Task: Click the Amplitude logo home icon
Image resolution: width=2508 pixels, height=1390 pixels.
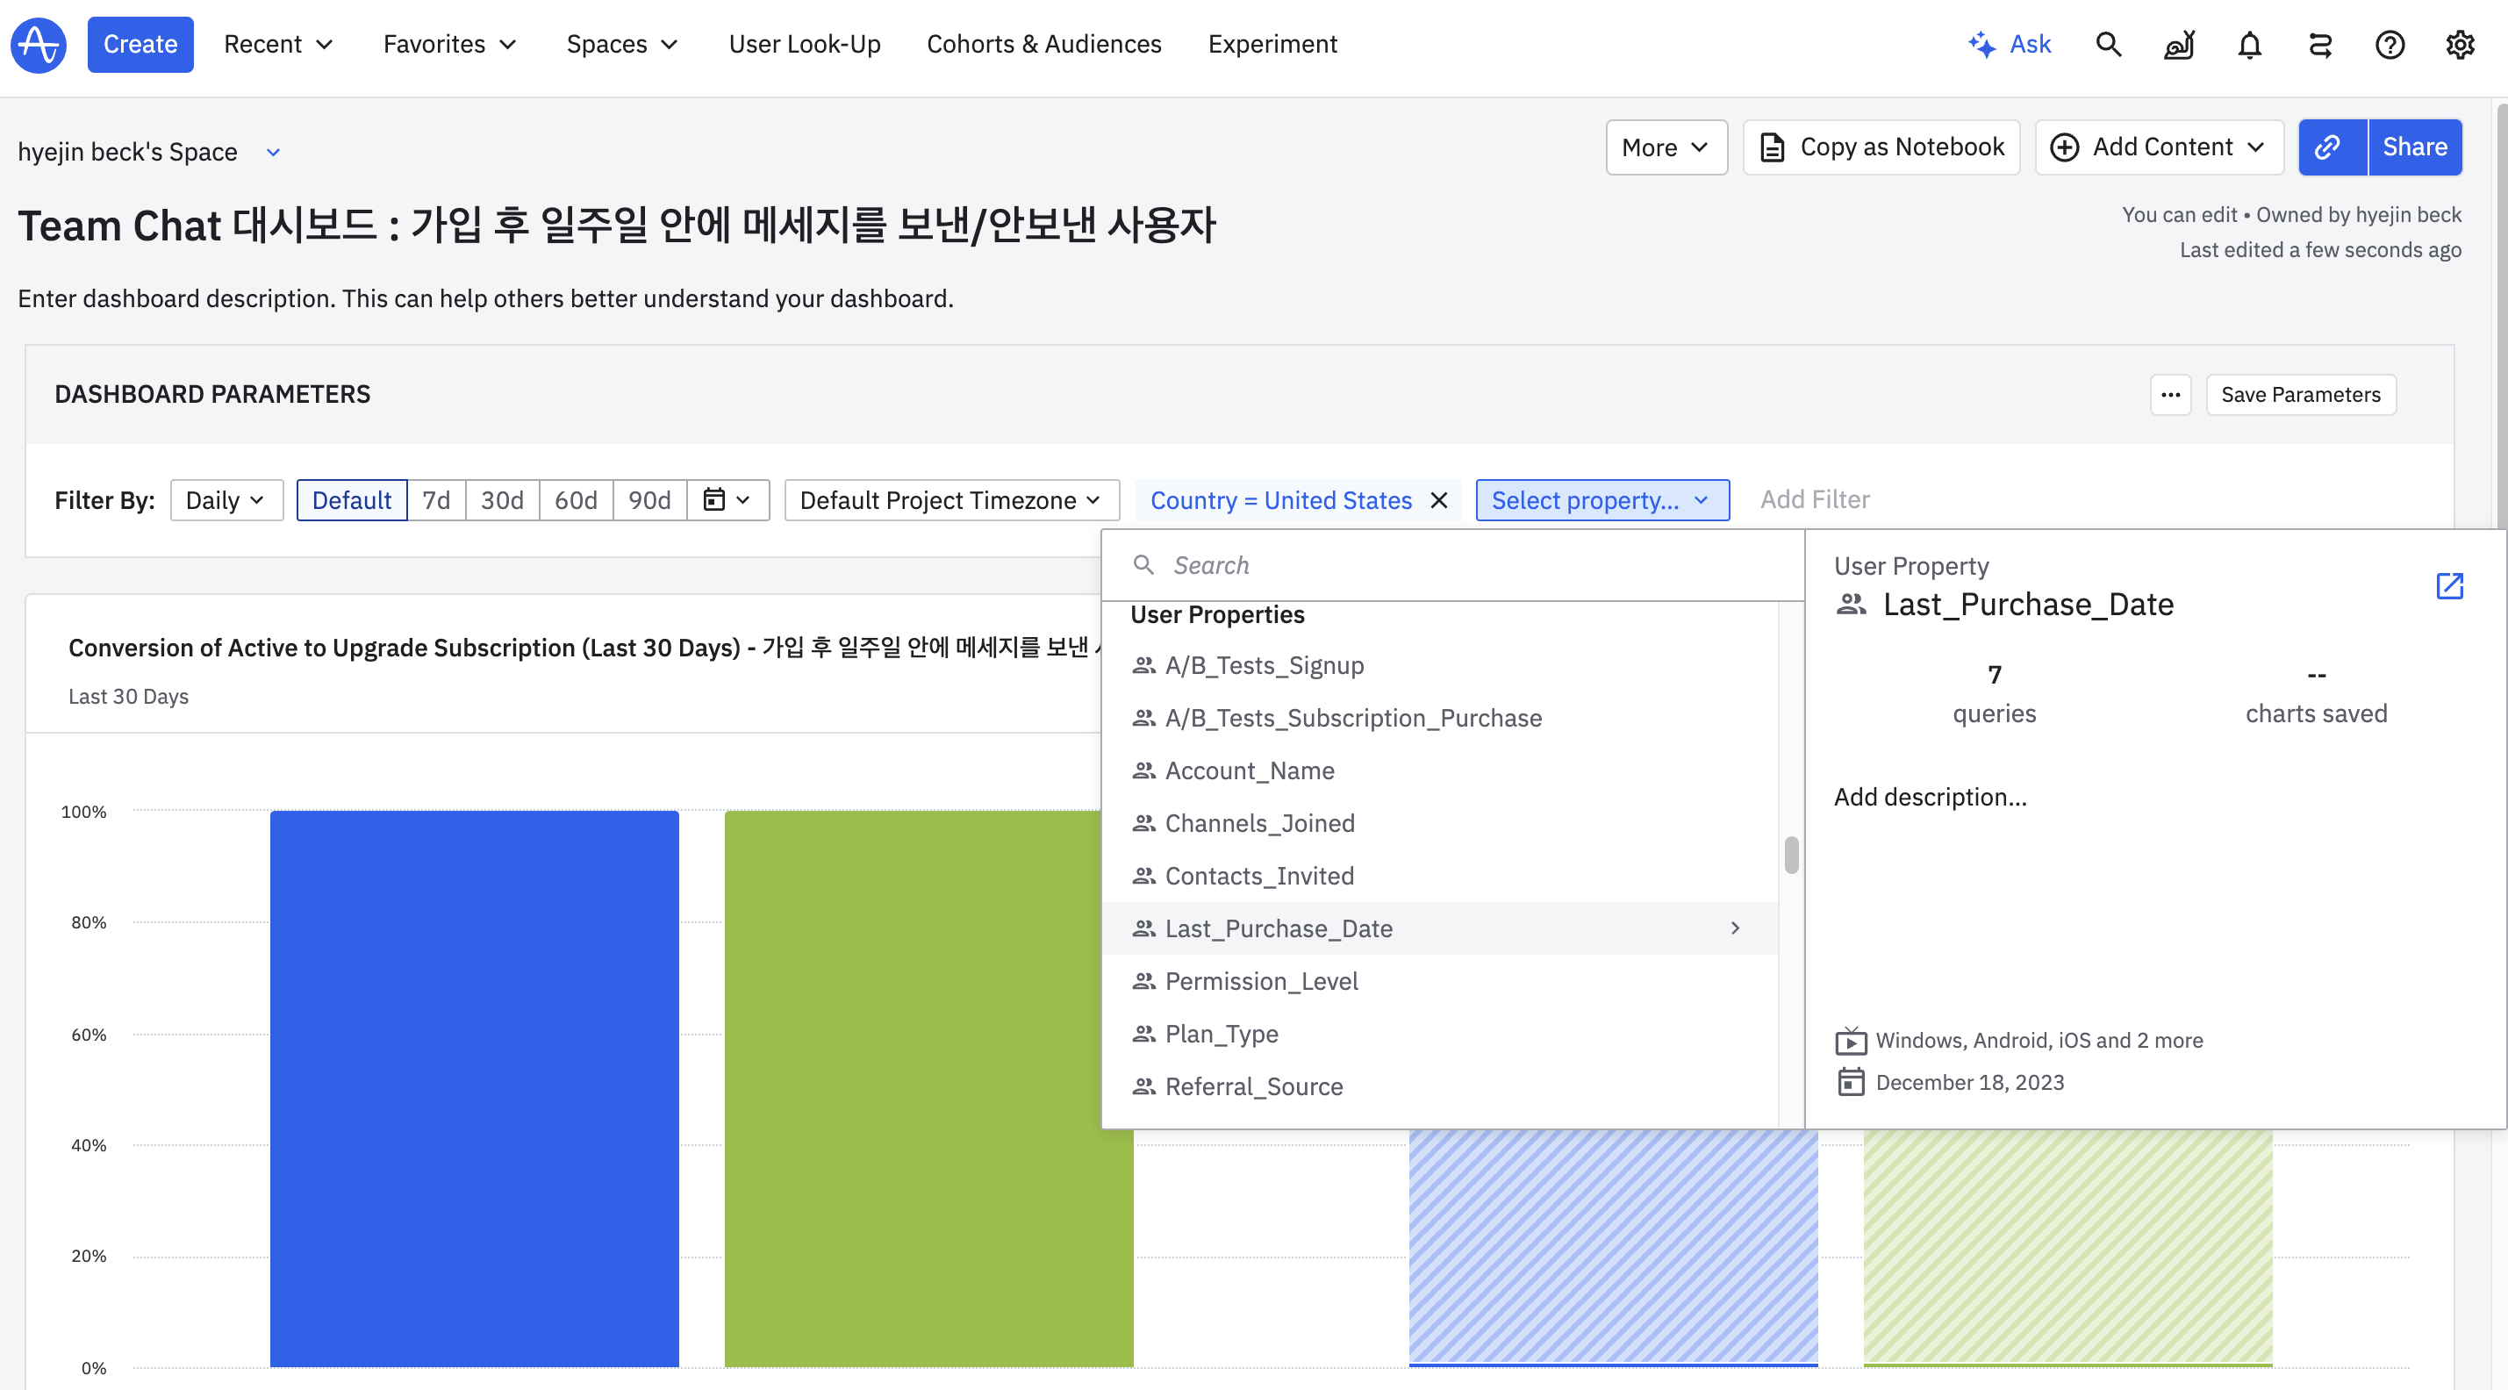Action: tap(39, 45)
